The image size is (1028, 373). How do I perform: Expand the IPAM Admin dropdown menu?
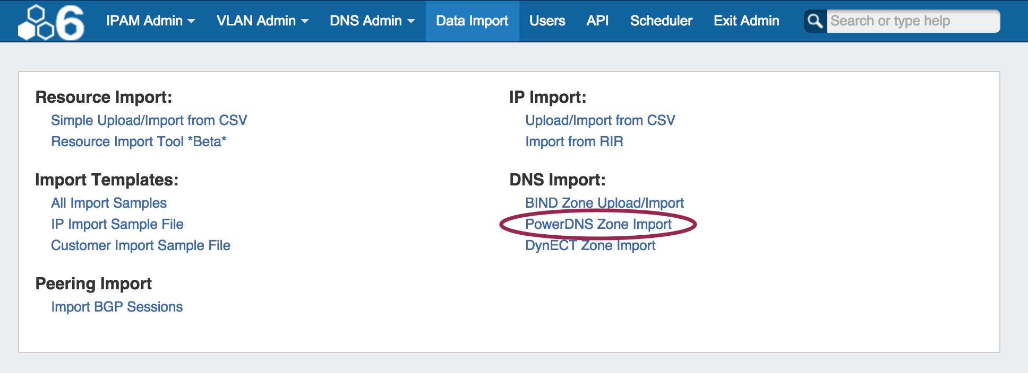(x=150, y=21)
